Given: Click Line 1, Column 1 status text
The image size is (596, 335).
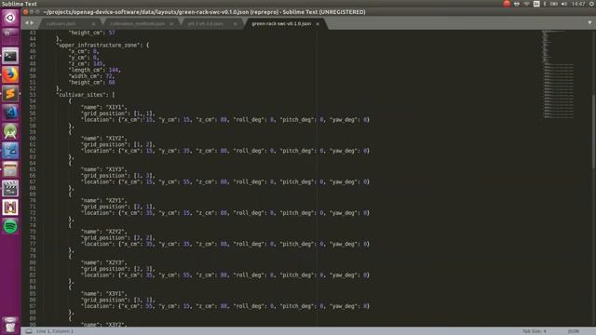Looking at the screenshot, I should click(55, 331).
